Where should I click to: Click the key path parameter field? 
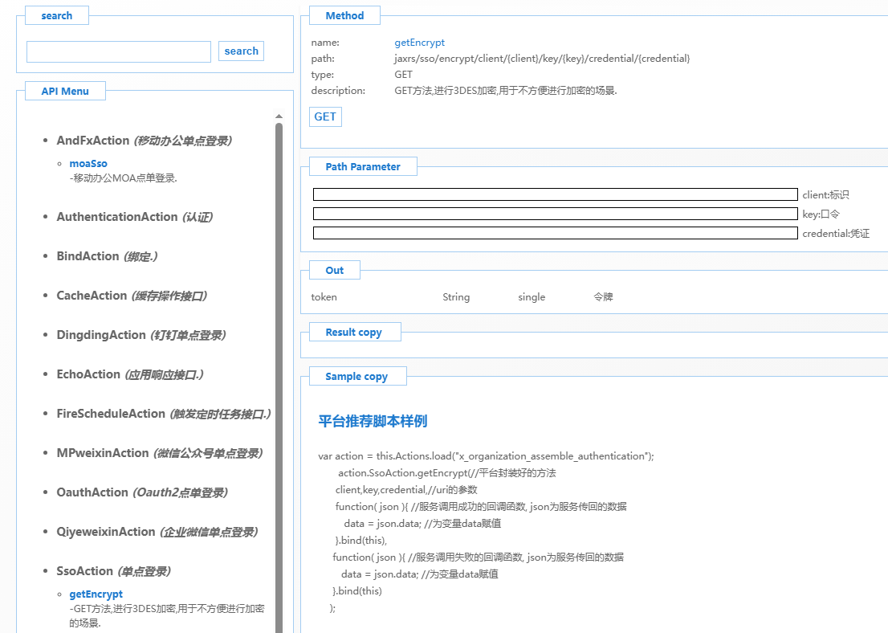tap(555, 214)
